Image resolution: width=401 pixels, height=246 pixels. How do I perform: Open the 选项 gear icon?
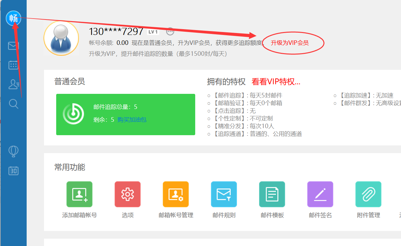(x=127, y=194)
